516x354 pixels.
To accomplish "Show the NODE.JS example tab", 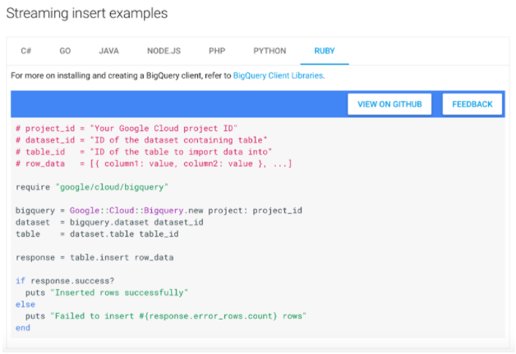I will 164,51.
